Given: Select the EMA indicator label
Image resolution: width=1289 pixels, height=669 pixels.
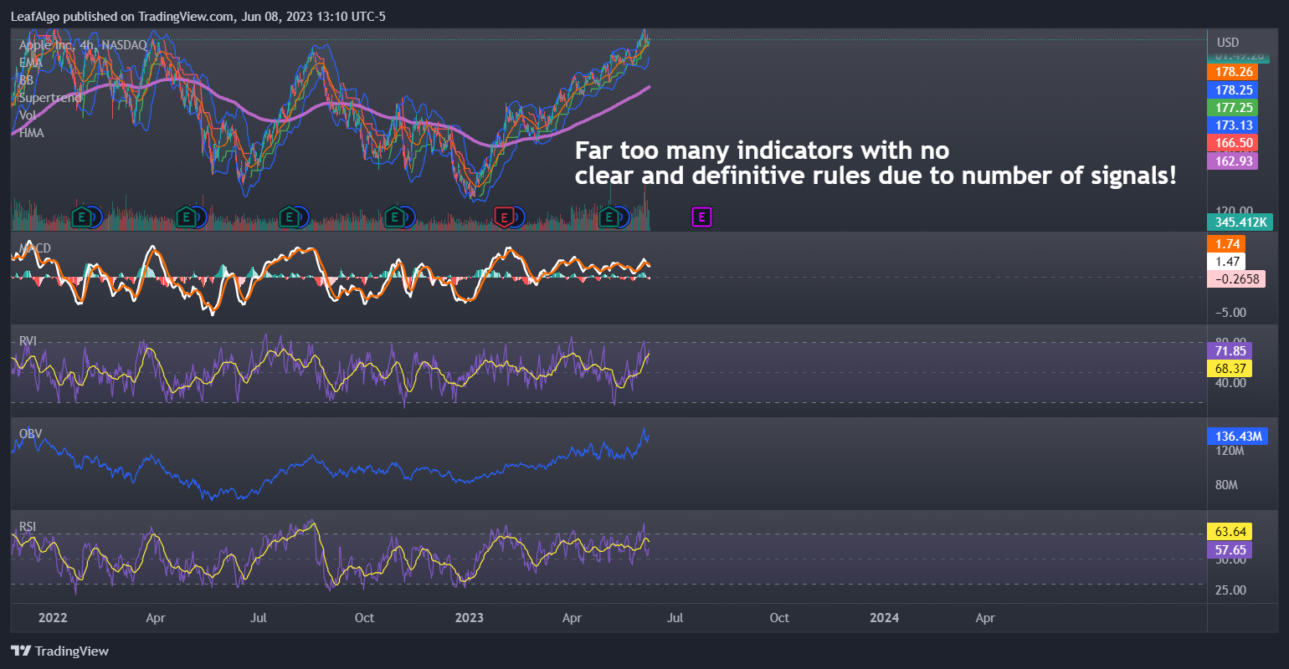Looking at the screenshot, I should (30, 62).
